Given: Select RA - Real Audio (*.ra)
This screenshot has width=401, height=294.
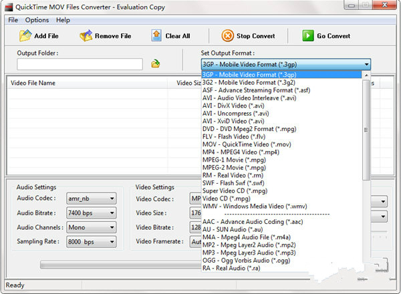Looking at the screenshot, I should pos(281,268).
